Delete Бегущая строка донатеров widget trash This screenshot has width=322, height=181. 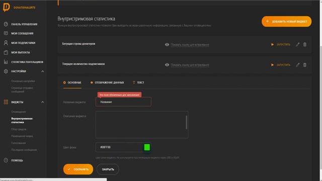[x=305, y=44]
